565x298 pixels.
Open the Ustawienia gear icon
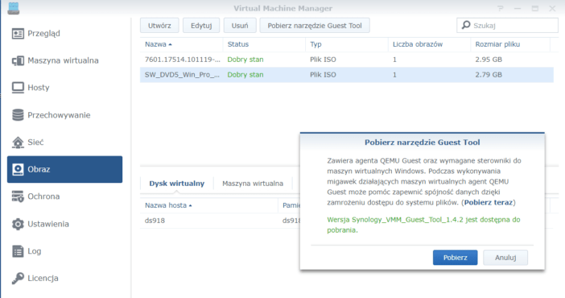18,224
